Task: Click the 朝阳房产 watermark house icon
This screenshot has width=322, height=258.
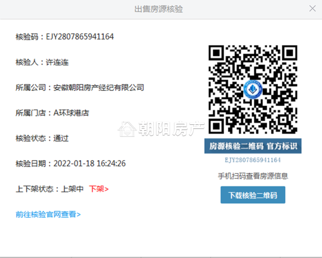Action: coord(126,129)
